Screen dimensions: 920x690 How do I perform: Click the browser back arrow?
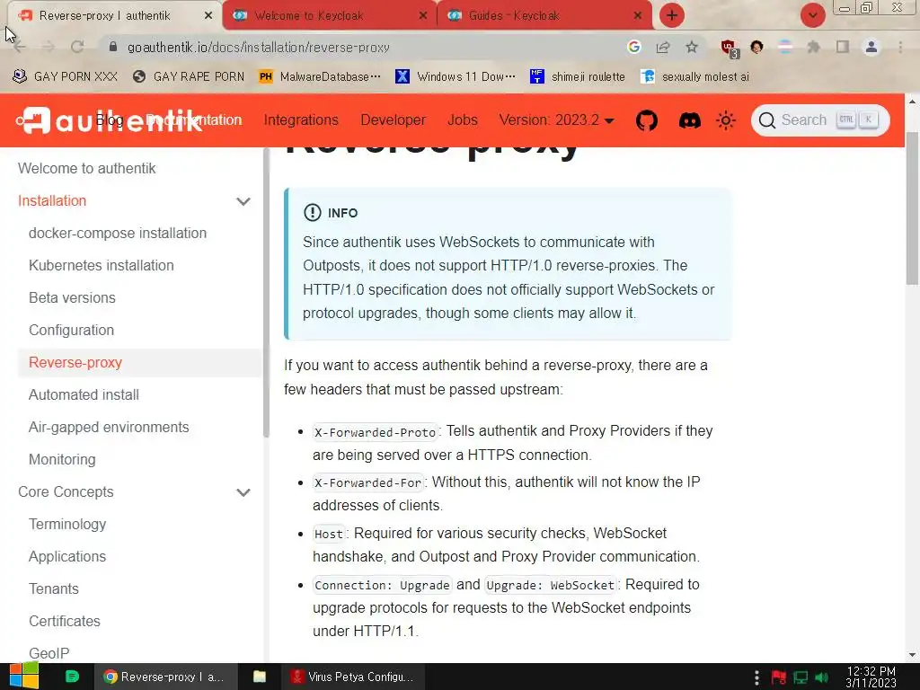pyautogui.click(x=19, y=47)
